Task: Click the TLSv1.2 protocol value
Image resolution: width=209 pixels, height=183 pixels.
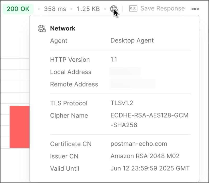Action: (x=122, y=103)
